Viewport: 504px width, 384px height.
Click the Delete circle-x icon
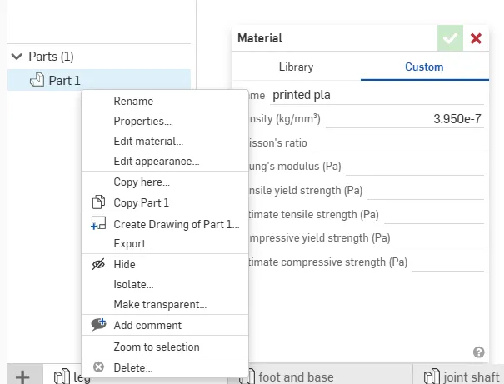(x=98, y=367)
